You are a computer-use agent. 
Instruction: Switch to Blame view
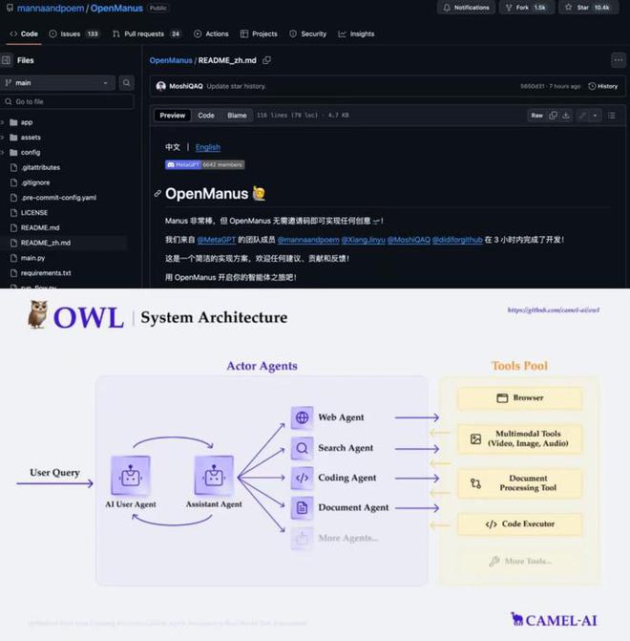[x=237, y=116]
